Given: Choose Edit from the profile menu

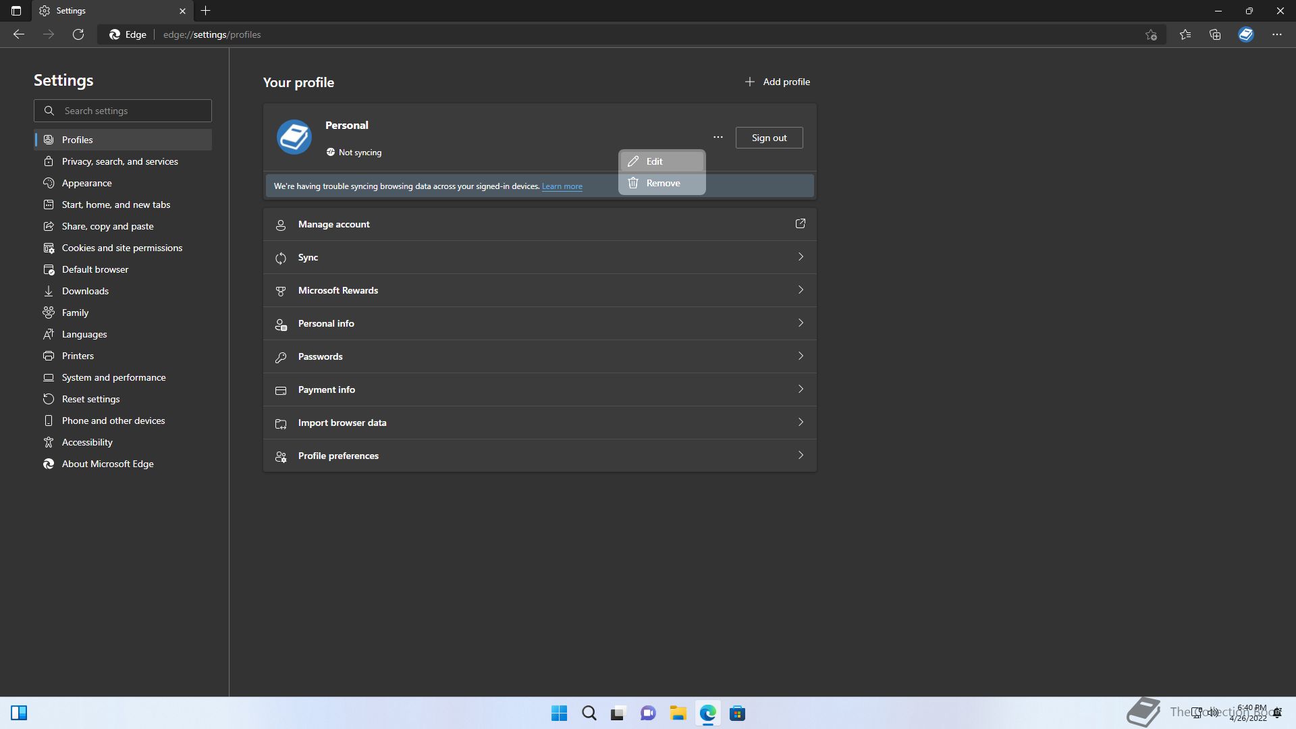Looking at the screenshot, I should (662, 161).
